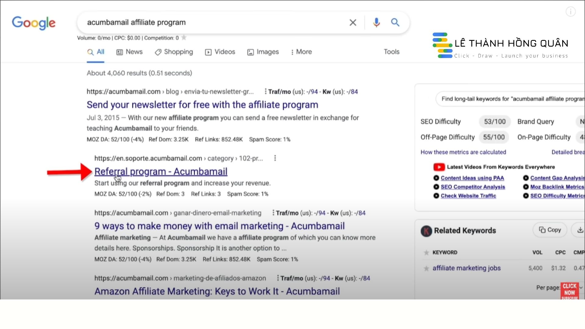Toggle the star in the KEYWORD column header
The width and height of the screenshot is (585, 329).
tap(426, 252)
